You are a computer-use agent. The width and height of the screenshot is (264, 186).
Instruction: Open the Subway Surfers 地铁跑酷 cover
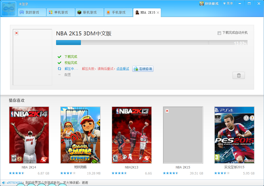[x=80, y=135]
